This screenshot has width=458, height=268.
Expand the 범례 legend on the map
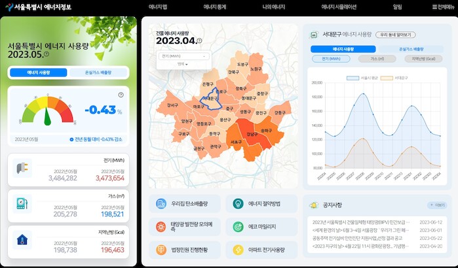[183, 64]
